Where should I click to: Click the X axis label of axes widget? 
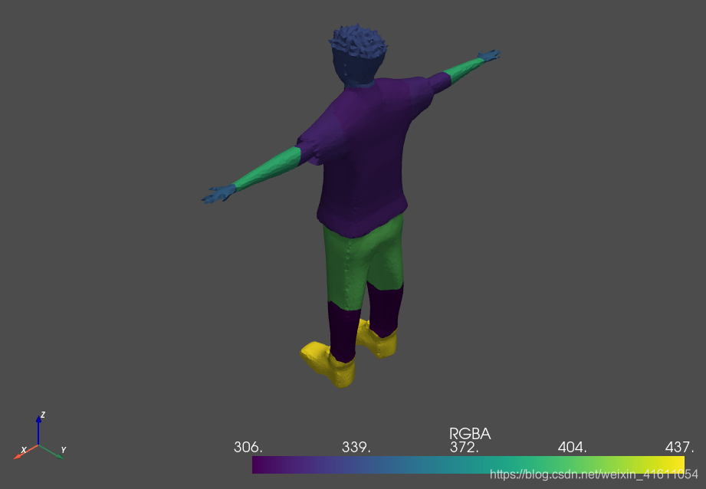24,450
